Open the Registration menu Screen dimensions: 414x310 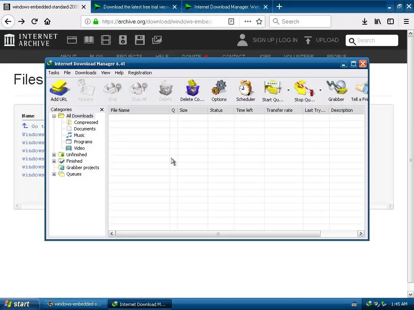tap(140, 73)
